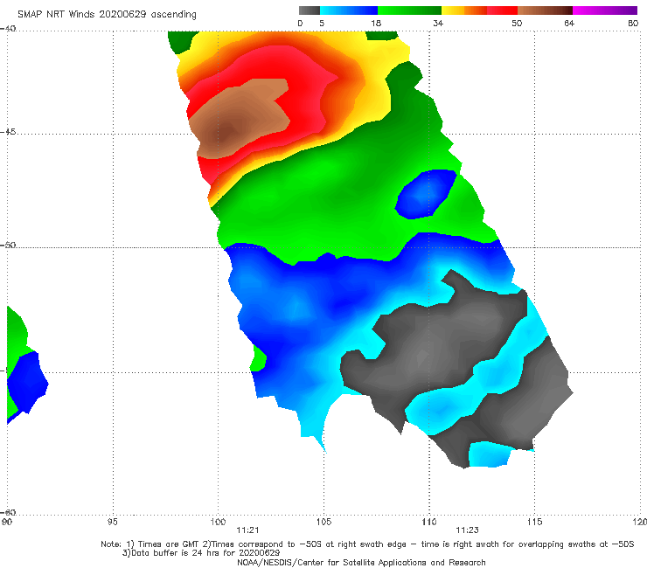Click the color bar label "34"
Viewport: 647px width, 568px height.
pos(438,23)
